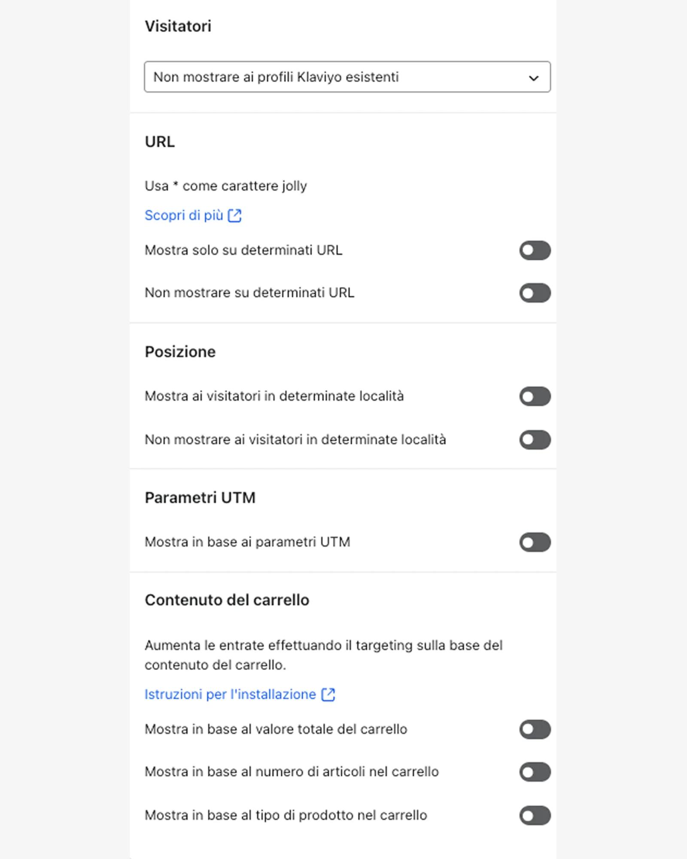Click the external-link icon beside "Istruzioni per l'installazione"
The width and height of the screenshot is (687, 859).
[329, 694]
